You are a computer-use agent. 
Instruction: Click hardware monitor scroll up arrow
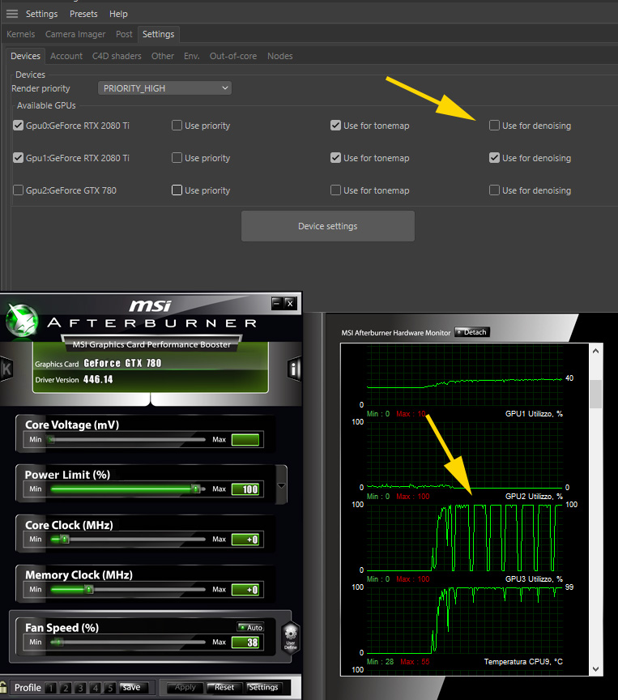[x=595, y=351]
